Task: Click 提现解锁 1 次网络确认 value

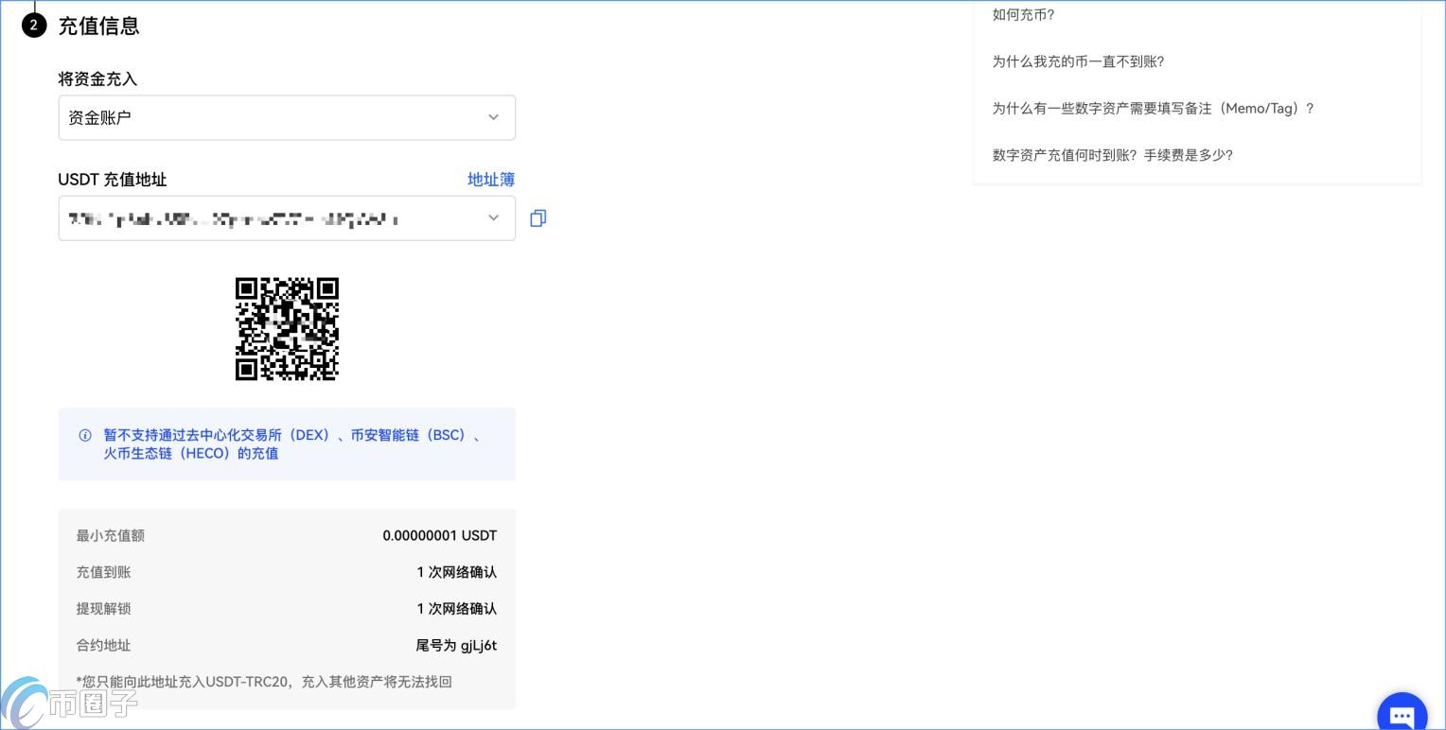Action: [x=457, y=609]
